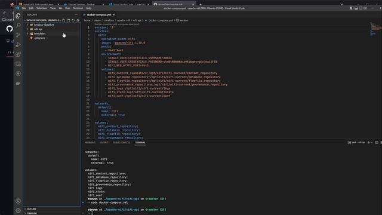
Task: Toggle the primary sidebar visibility
Action: (x=352, y=8)
